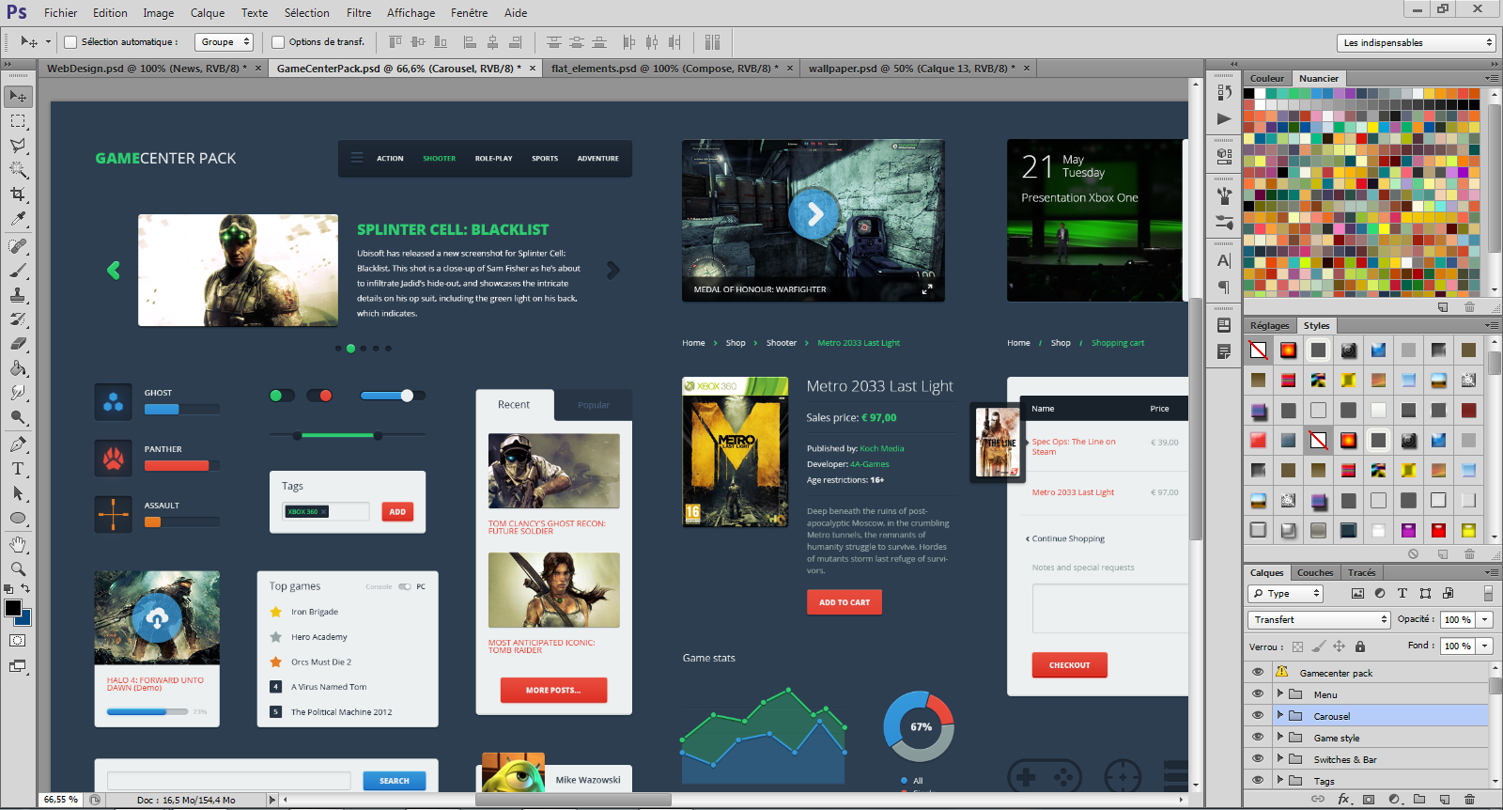Image resolution: width=1503 pixels, height=810 pixels.
Task: Switch to the Couleur panel tab
Action: [1267, 78]
